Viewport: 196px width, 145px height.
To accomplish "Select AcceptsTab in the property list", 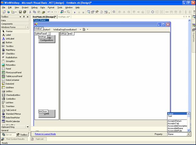I will 177,123.
